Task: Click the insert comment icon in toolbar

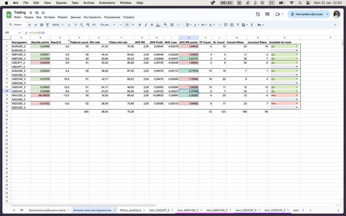Action: pyautogui.click(x=226, y=25)
